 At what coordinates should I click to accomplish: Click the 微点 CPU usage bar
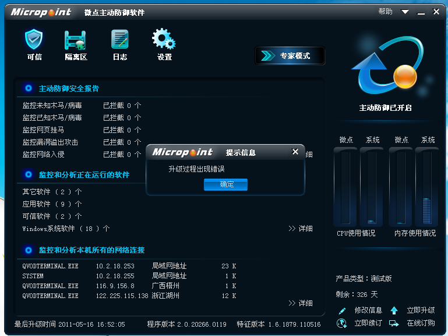pyautogui.click(x=345, y=187)
